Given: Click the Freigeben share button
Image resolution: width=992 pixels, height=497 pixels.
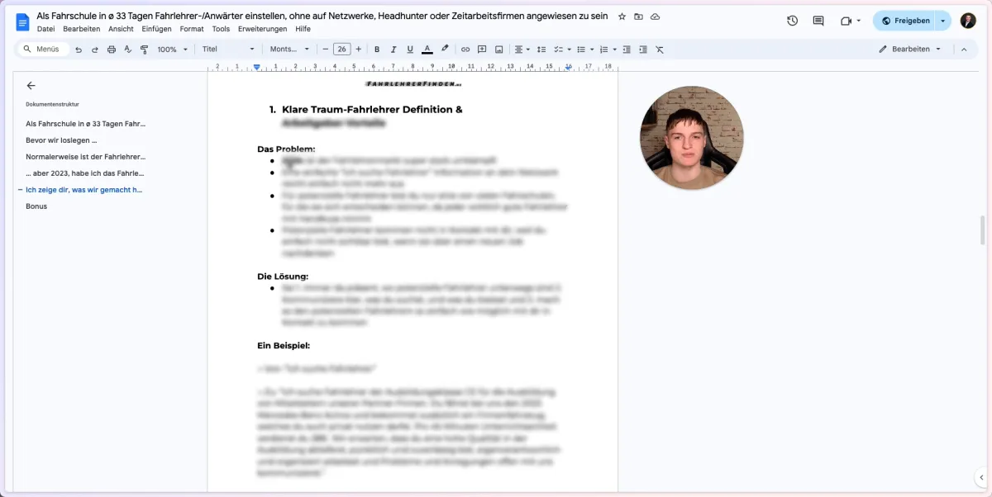Looking at the screenshot, I should [905, 21].
